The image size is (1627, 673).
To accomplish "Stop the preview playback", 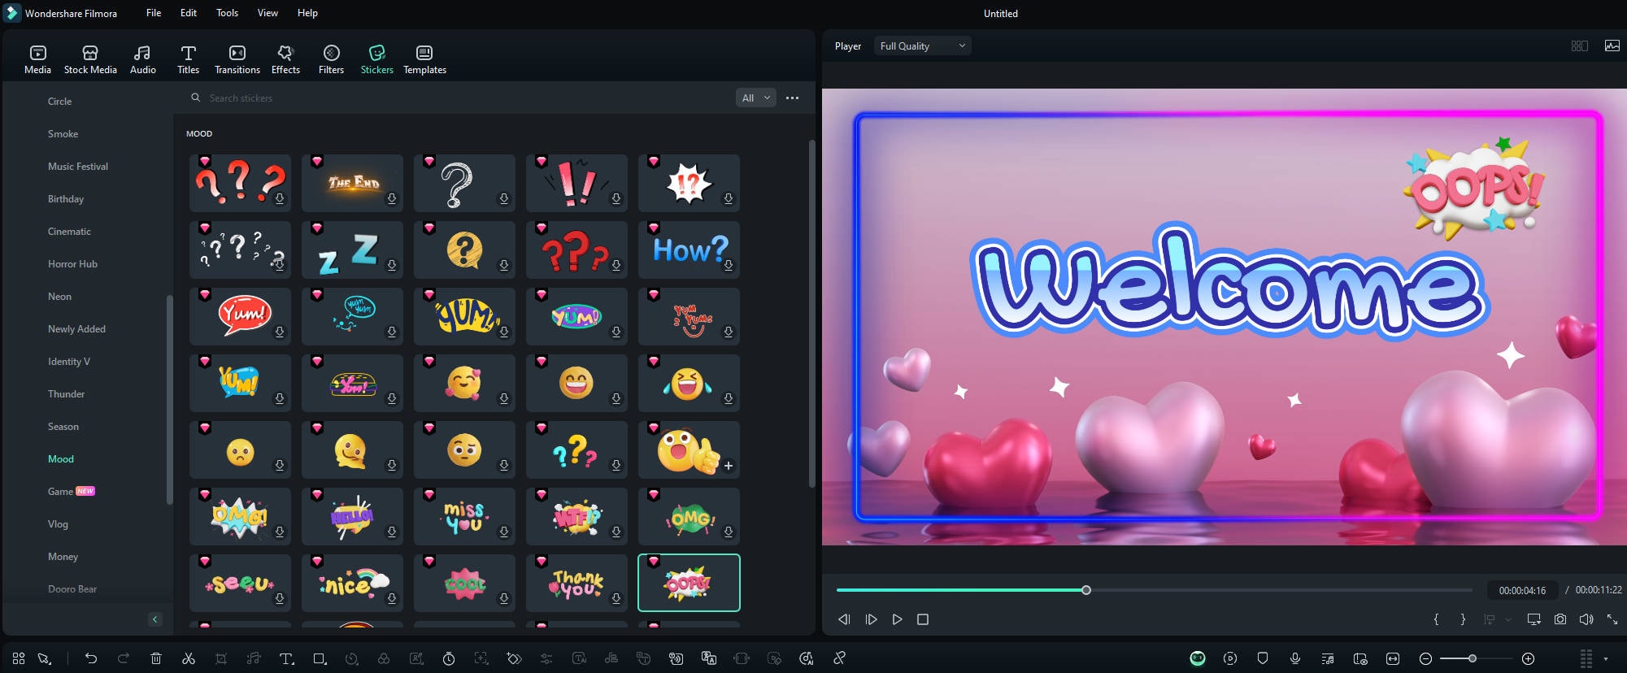I will click(923, 619).
